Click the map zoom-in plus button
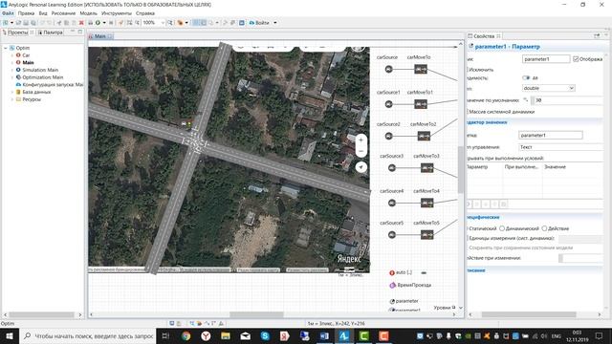 click(361, 140)
